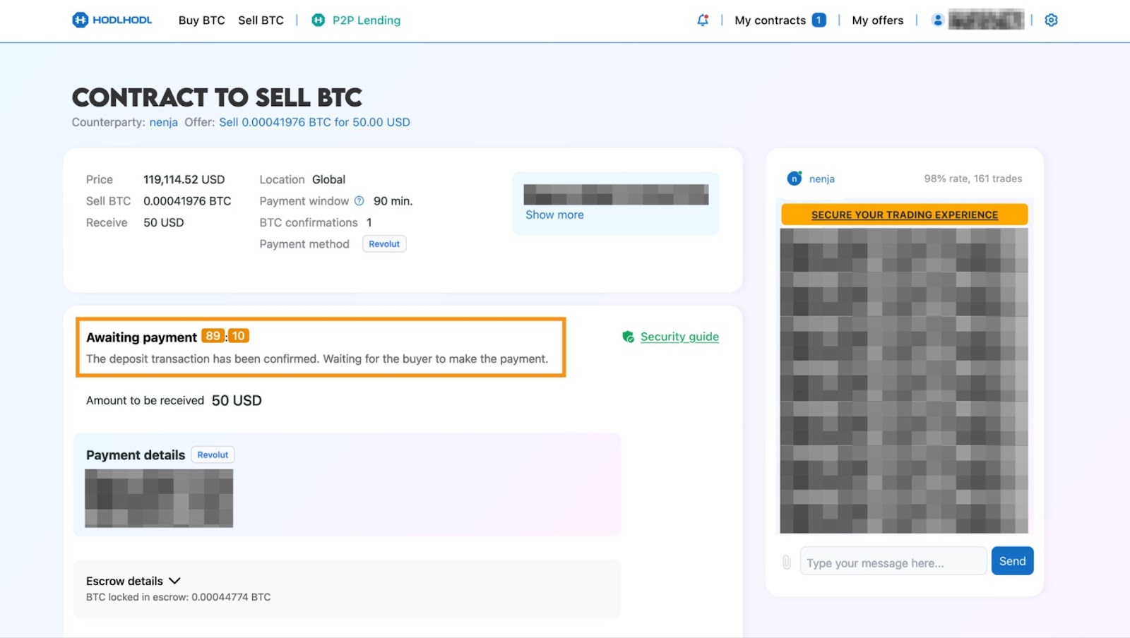This screenshot has width=1130, height=638.
Task: Click nenja username in chat panel
Action: pyautogui.click(x=822, y=179)
